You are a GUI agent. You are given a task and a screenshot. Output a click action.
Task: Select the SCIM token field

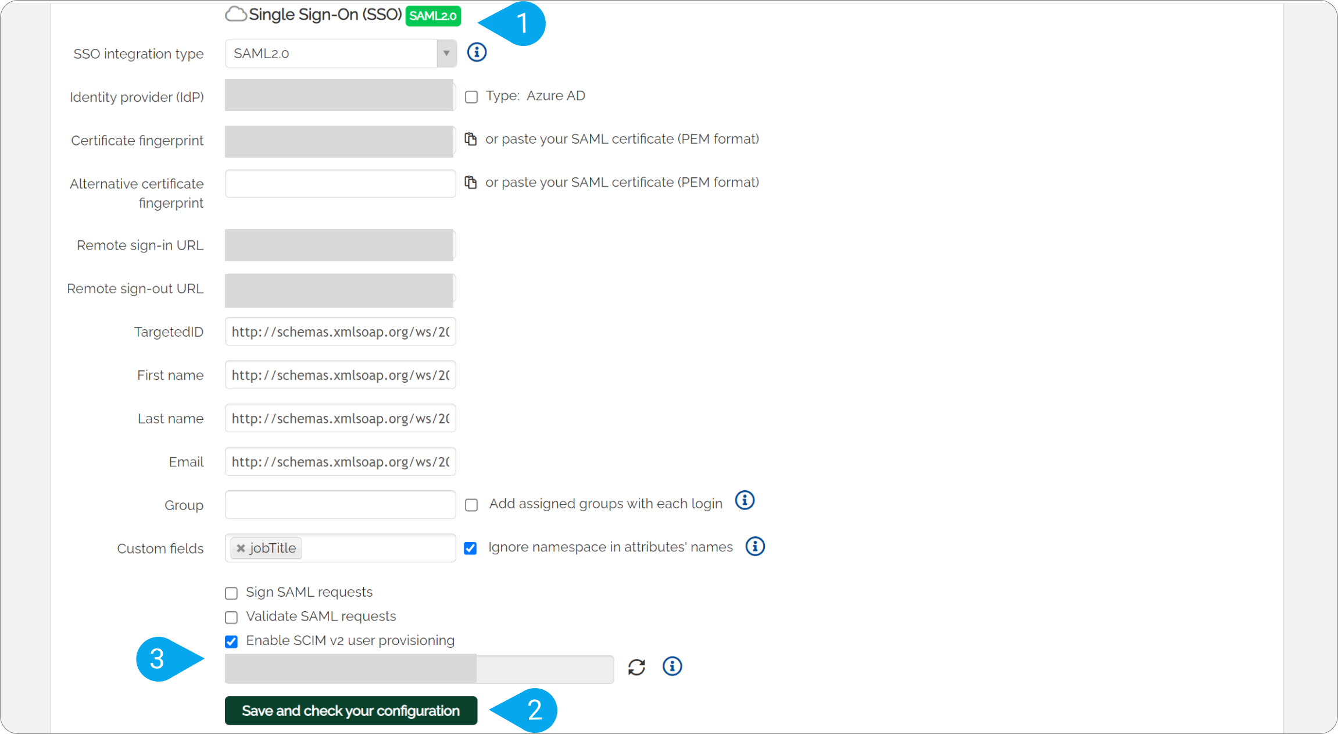pos(419,668)
